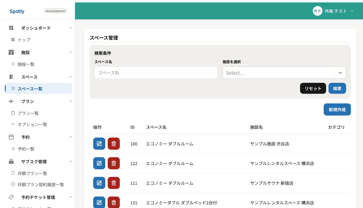Image resolution: width=363 pixels, height=208 pixels.
Task: Click the スペース名 column header
Action: point(156,127)
